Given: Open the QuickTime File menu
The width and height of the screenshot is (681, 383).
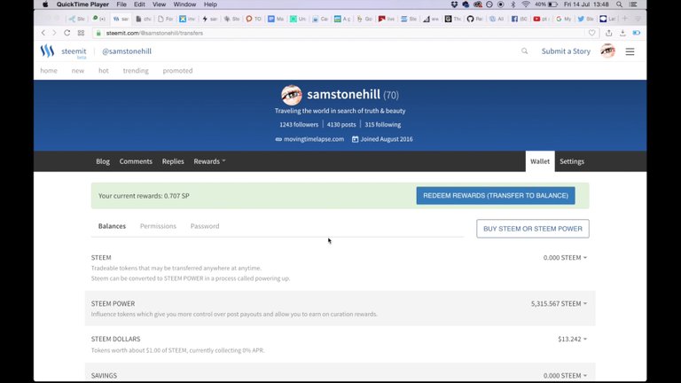Looking at the screenshot, I should click(121, 4).
